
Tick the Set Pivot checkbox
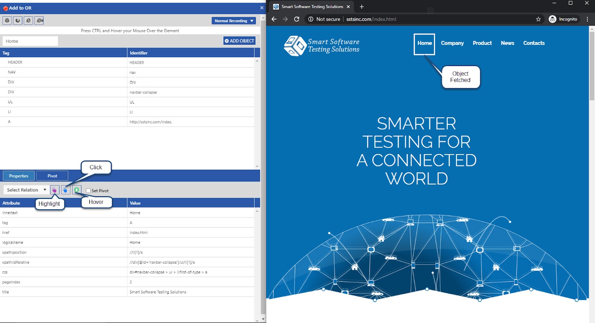[x=88, y=190]
